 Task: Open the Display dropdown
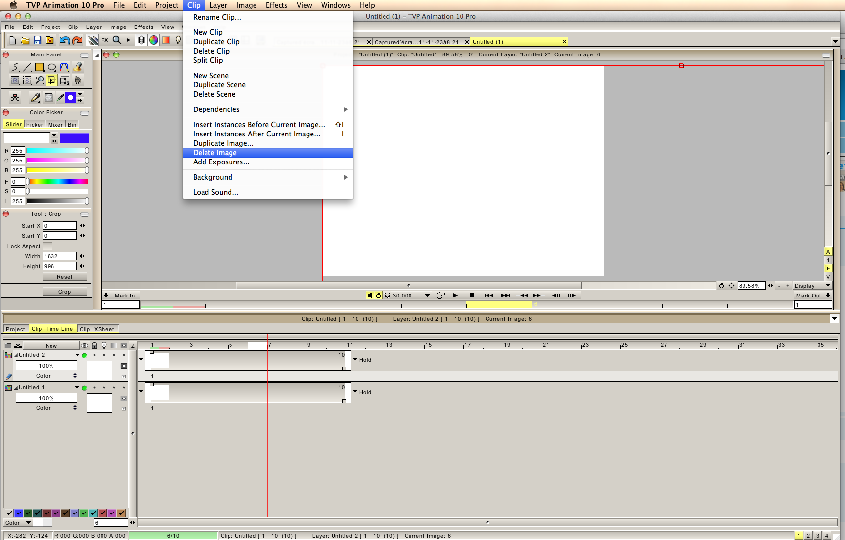pyautogui.click(x=813, y=286)
